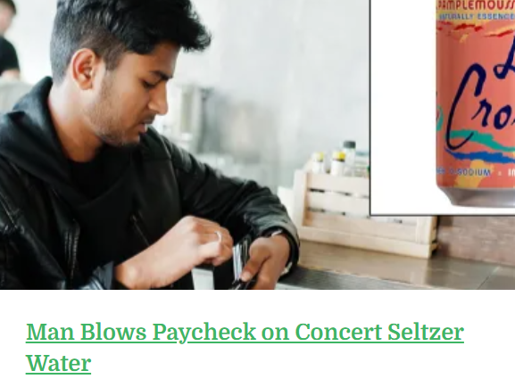
Task: Click the ring on the man's finger
Action: (x=219, y=235)
